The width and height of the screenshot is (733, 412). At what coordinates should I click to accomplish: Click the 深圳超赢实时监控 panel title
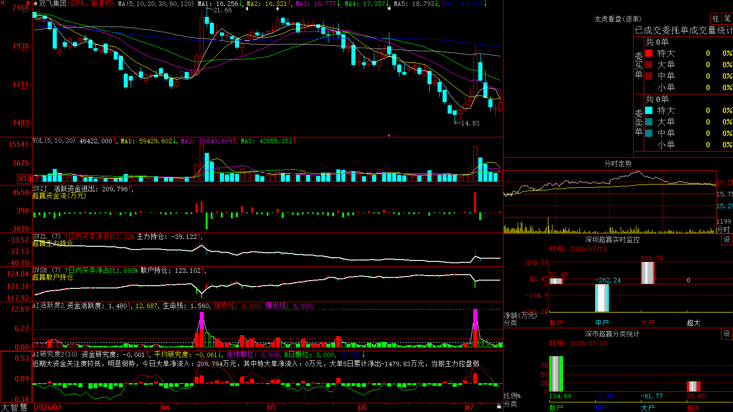[613, 239]
